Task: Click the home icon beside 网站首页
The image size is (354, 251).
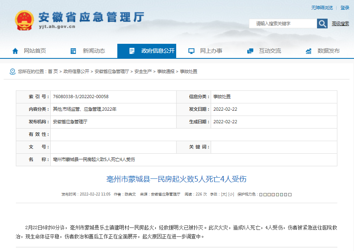Action: 15,51
